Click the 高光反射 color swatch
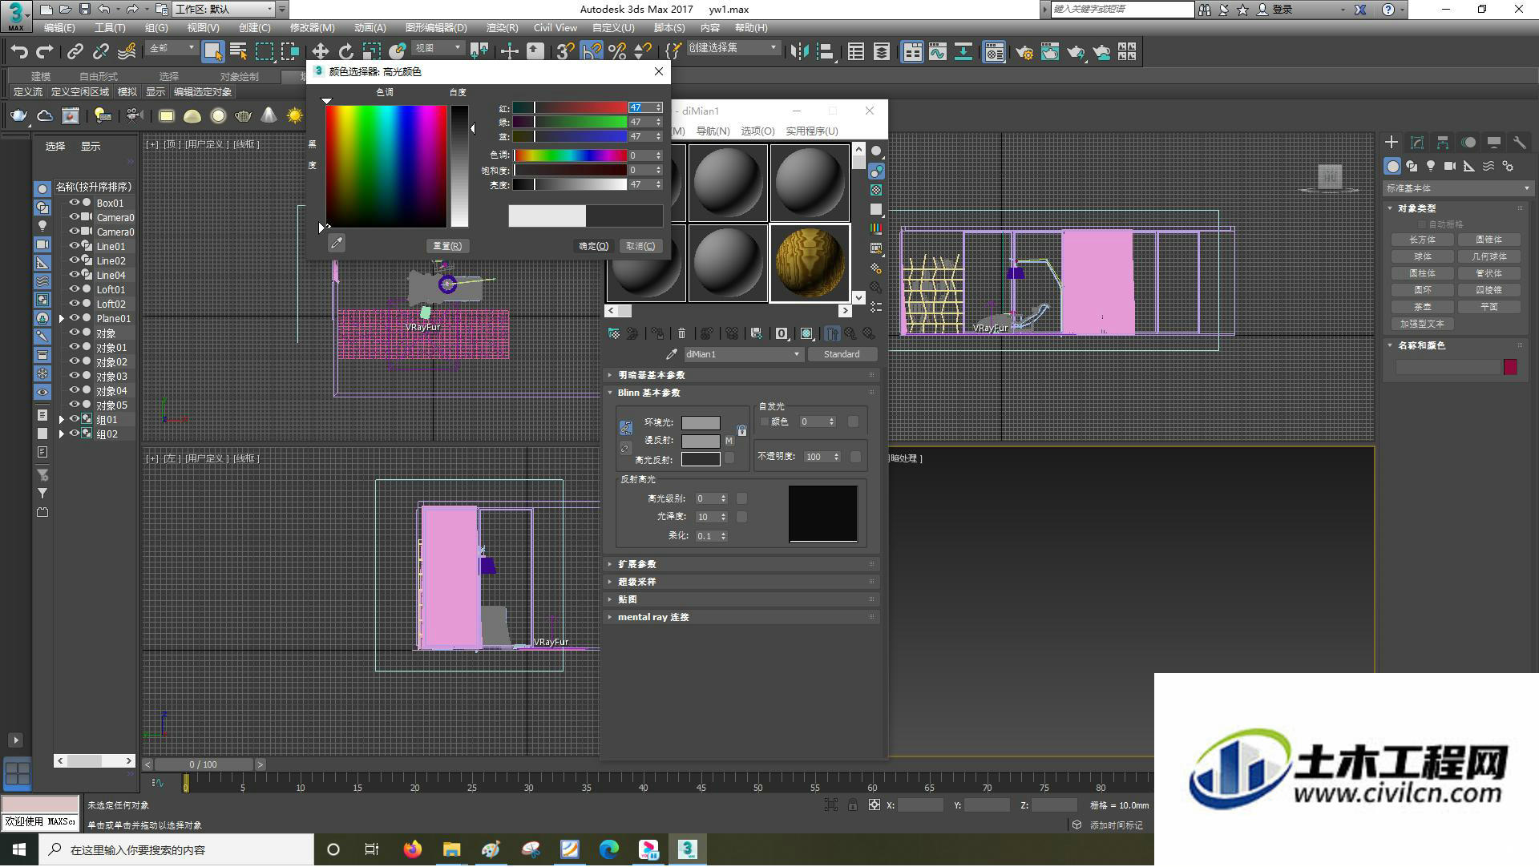The image size is (1539, 867). click(701, 460)
